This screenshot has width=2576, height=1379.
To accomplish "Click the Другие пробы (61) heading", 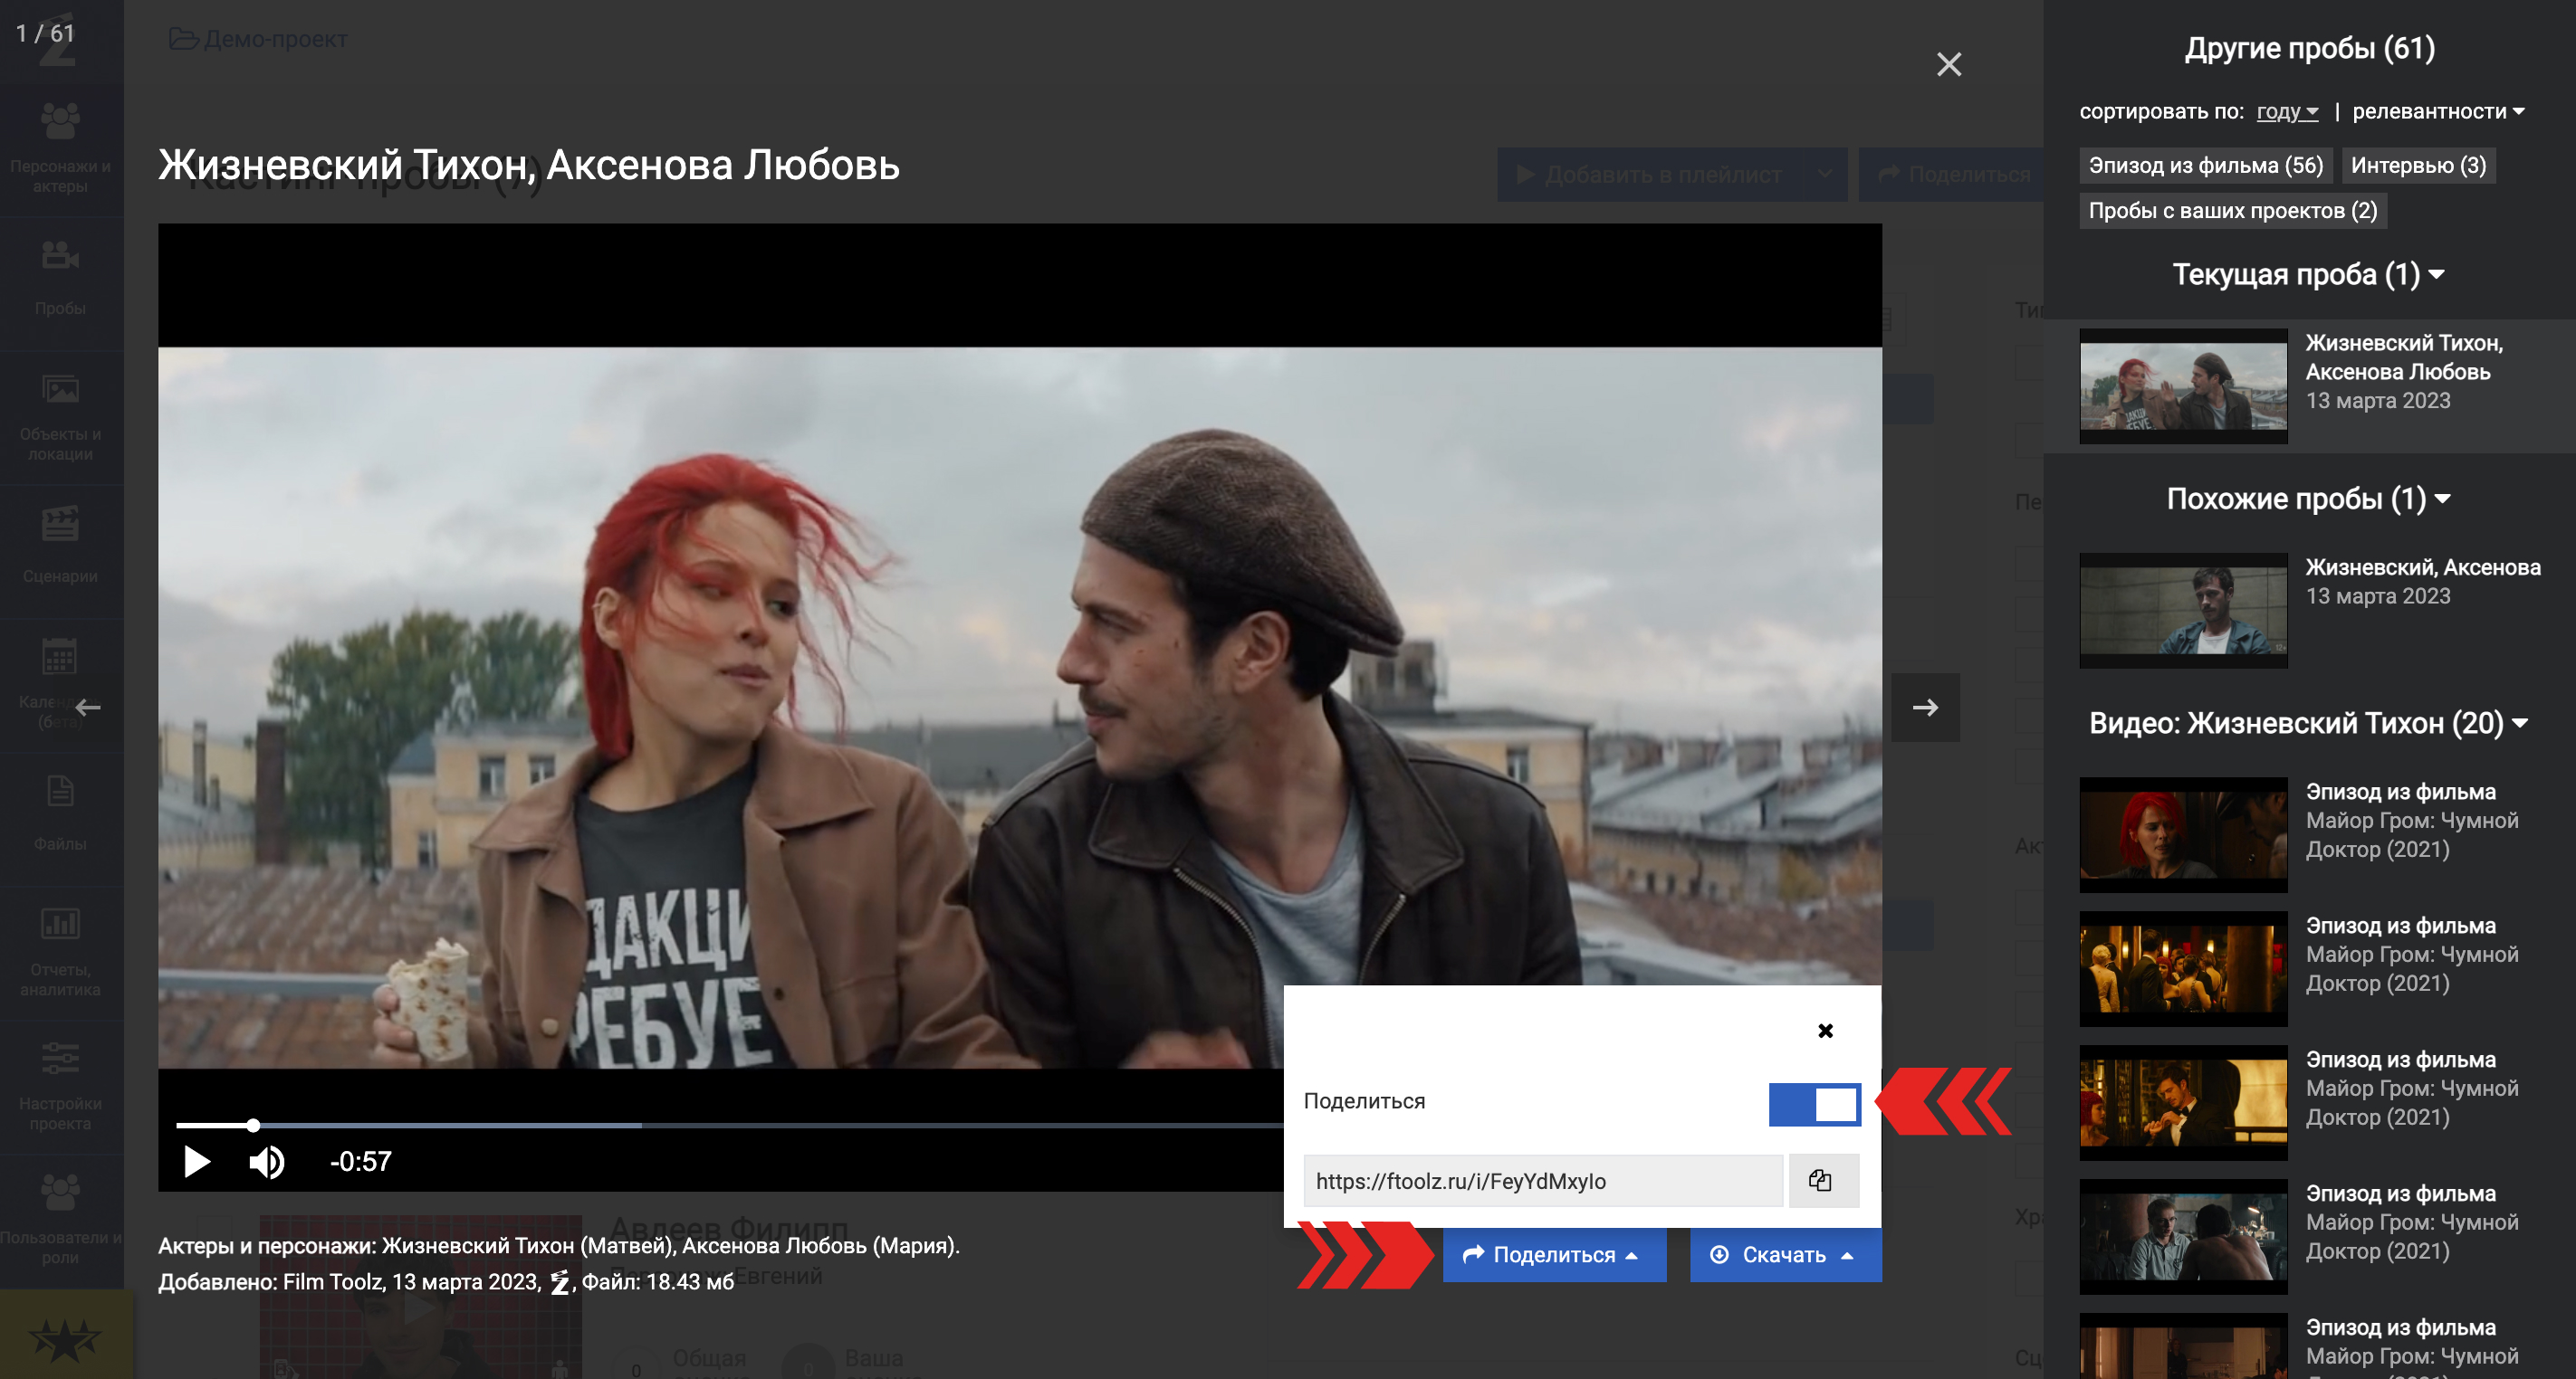I will (2309, 48).
